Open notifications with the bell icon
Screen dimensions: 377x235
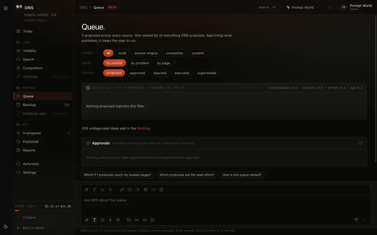[330, 7]
